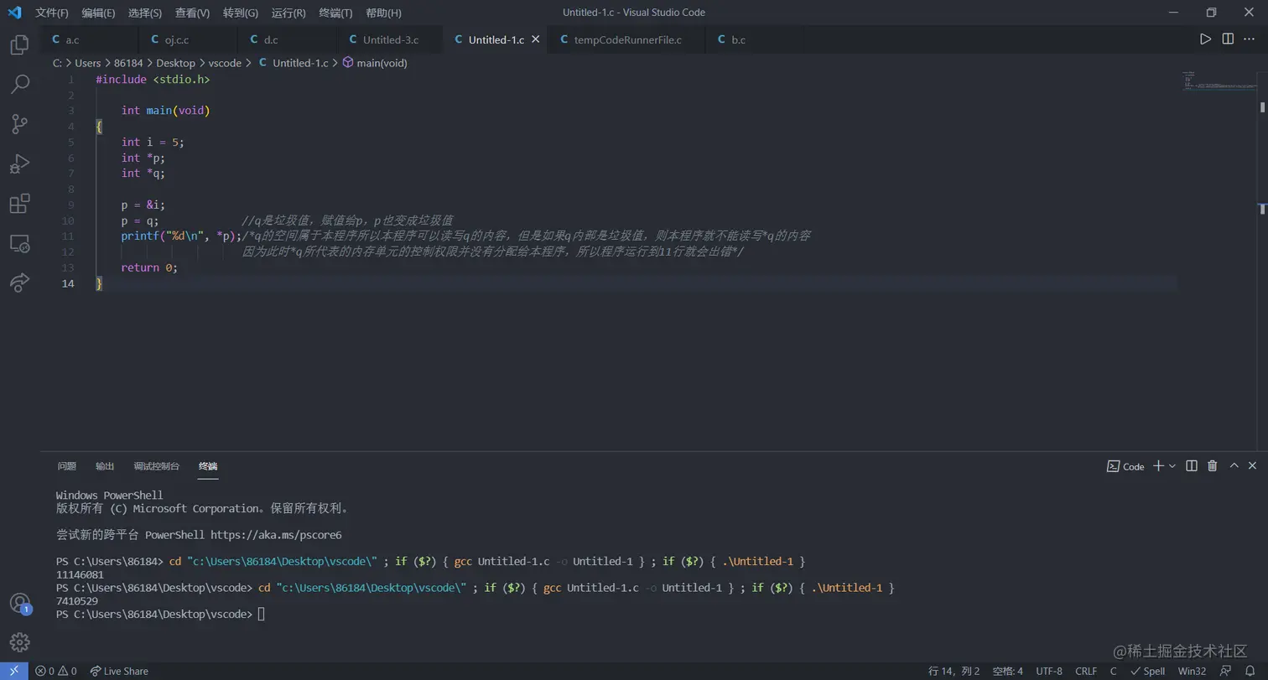Open the feedback icon in status bar
The height and width of the screenshot is (680, 1268).
tap(1225, 671)
